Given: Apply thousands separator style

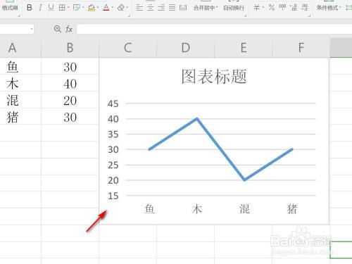Looking at the screenshot, I should pyautogui.click(x=282, y=7).
